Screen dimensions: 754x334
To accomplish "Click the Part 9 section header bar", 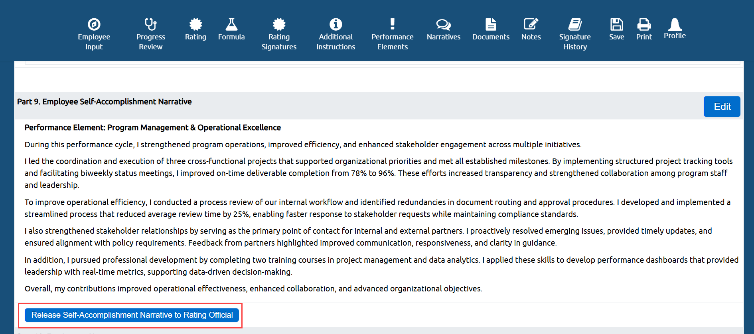I will [379, 106].
